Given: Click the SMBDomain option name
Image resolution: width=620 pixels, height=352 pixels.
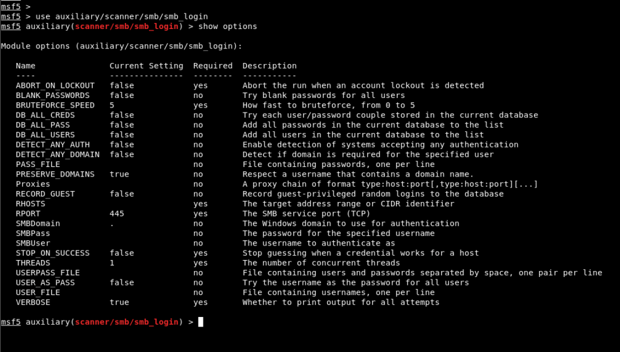Looking at the screenshot, I should (x=38, y=223).
